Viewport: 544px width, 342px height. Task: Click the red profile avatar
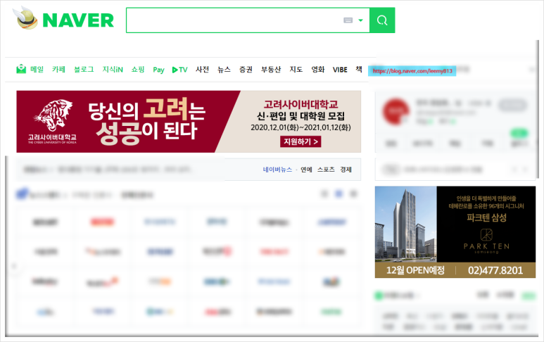[396, 111]
